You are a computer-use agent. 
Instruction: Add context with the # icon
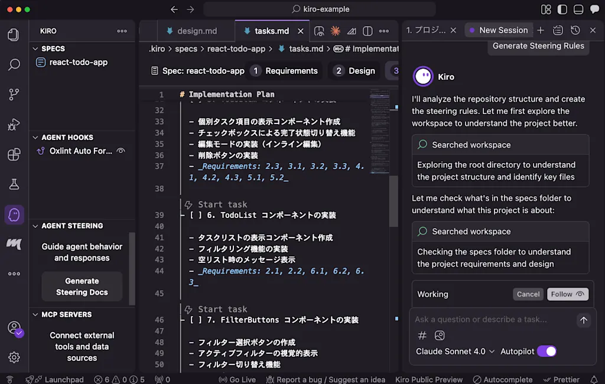click(422, 336)
